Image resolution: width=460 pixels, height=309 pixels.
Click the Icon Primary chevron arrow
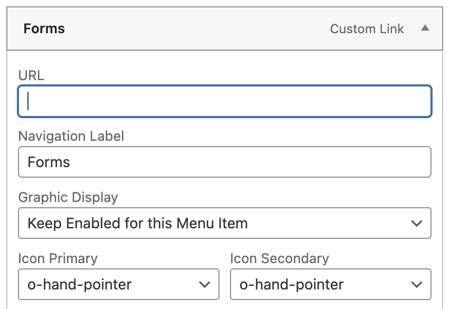(x=205, y=285)
